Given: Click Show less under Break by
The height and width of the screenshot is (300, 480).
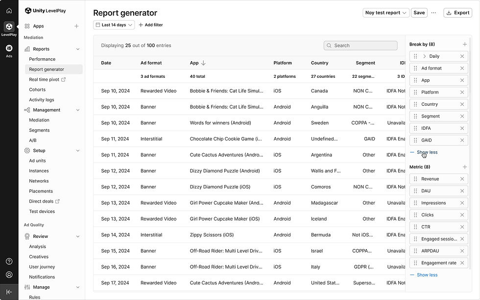Looking at the screenshot, I should (x=427, y=152).
